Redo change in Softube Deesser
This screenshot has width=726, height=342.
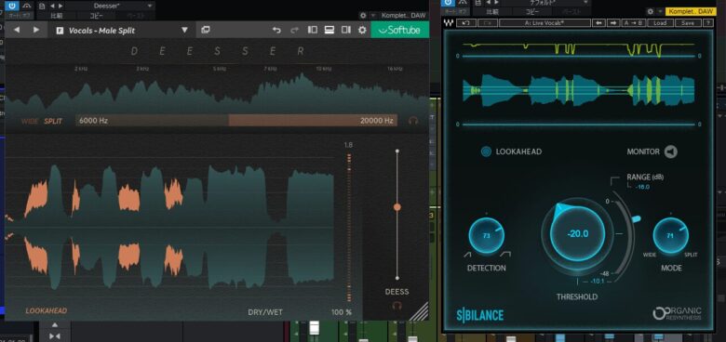[294, 30]
